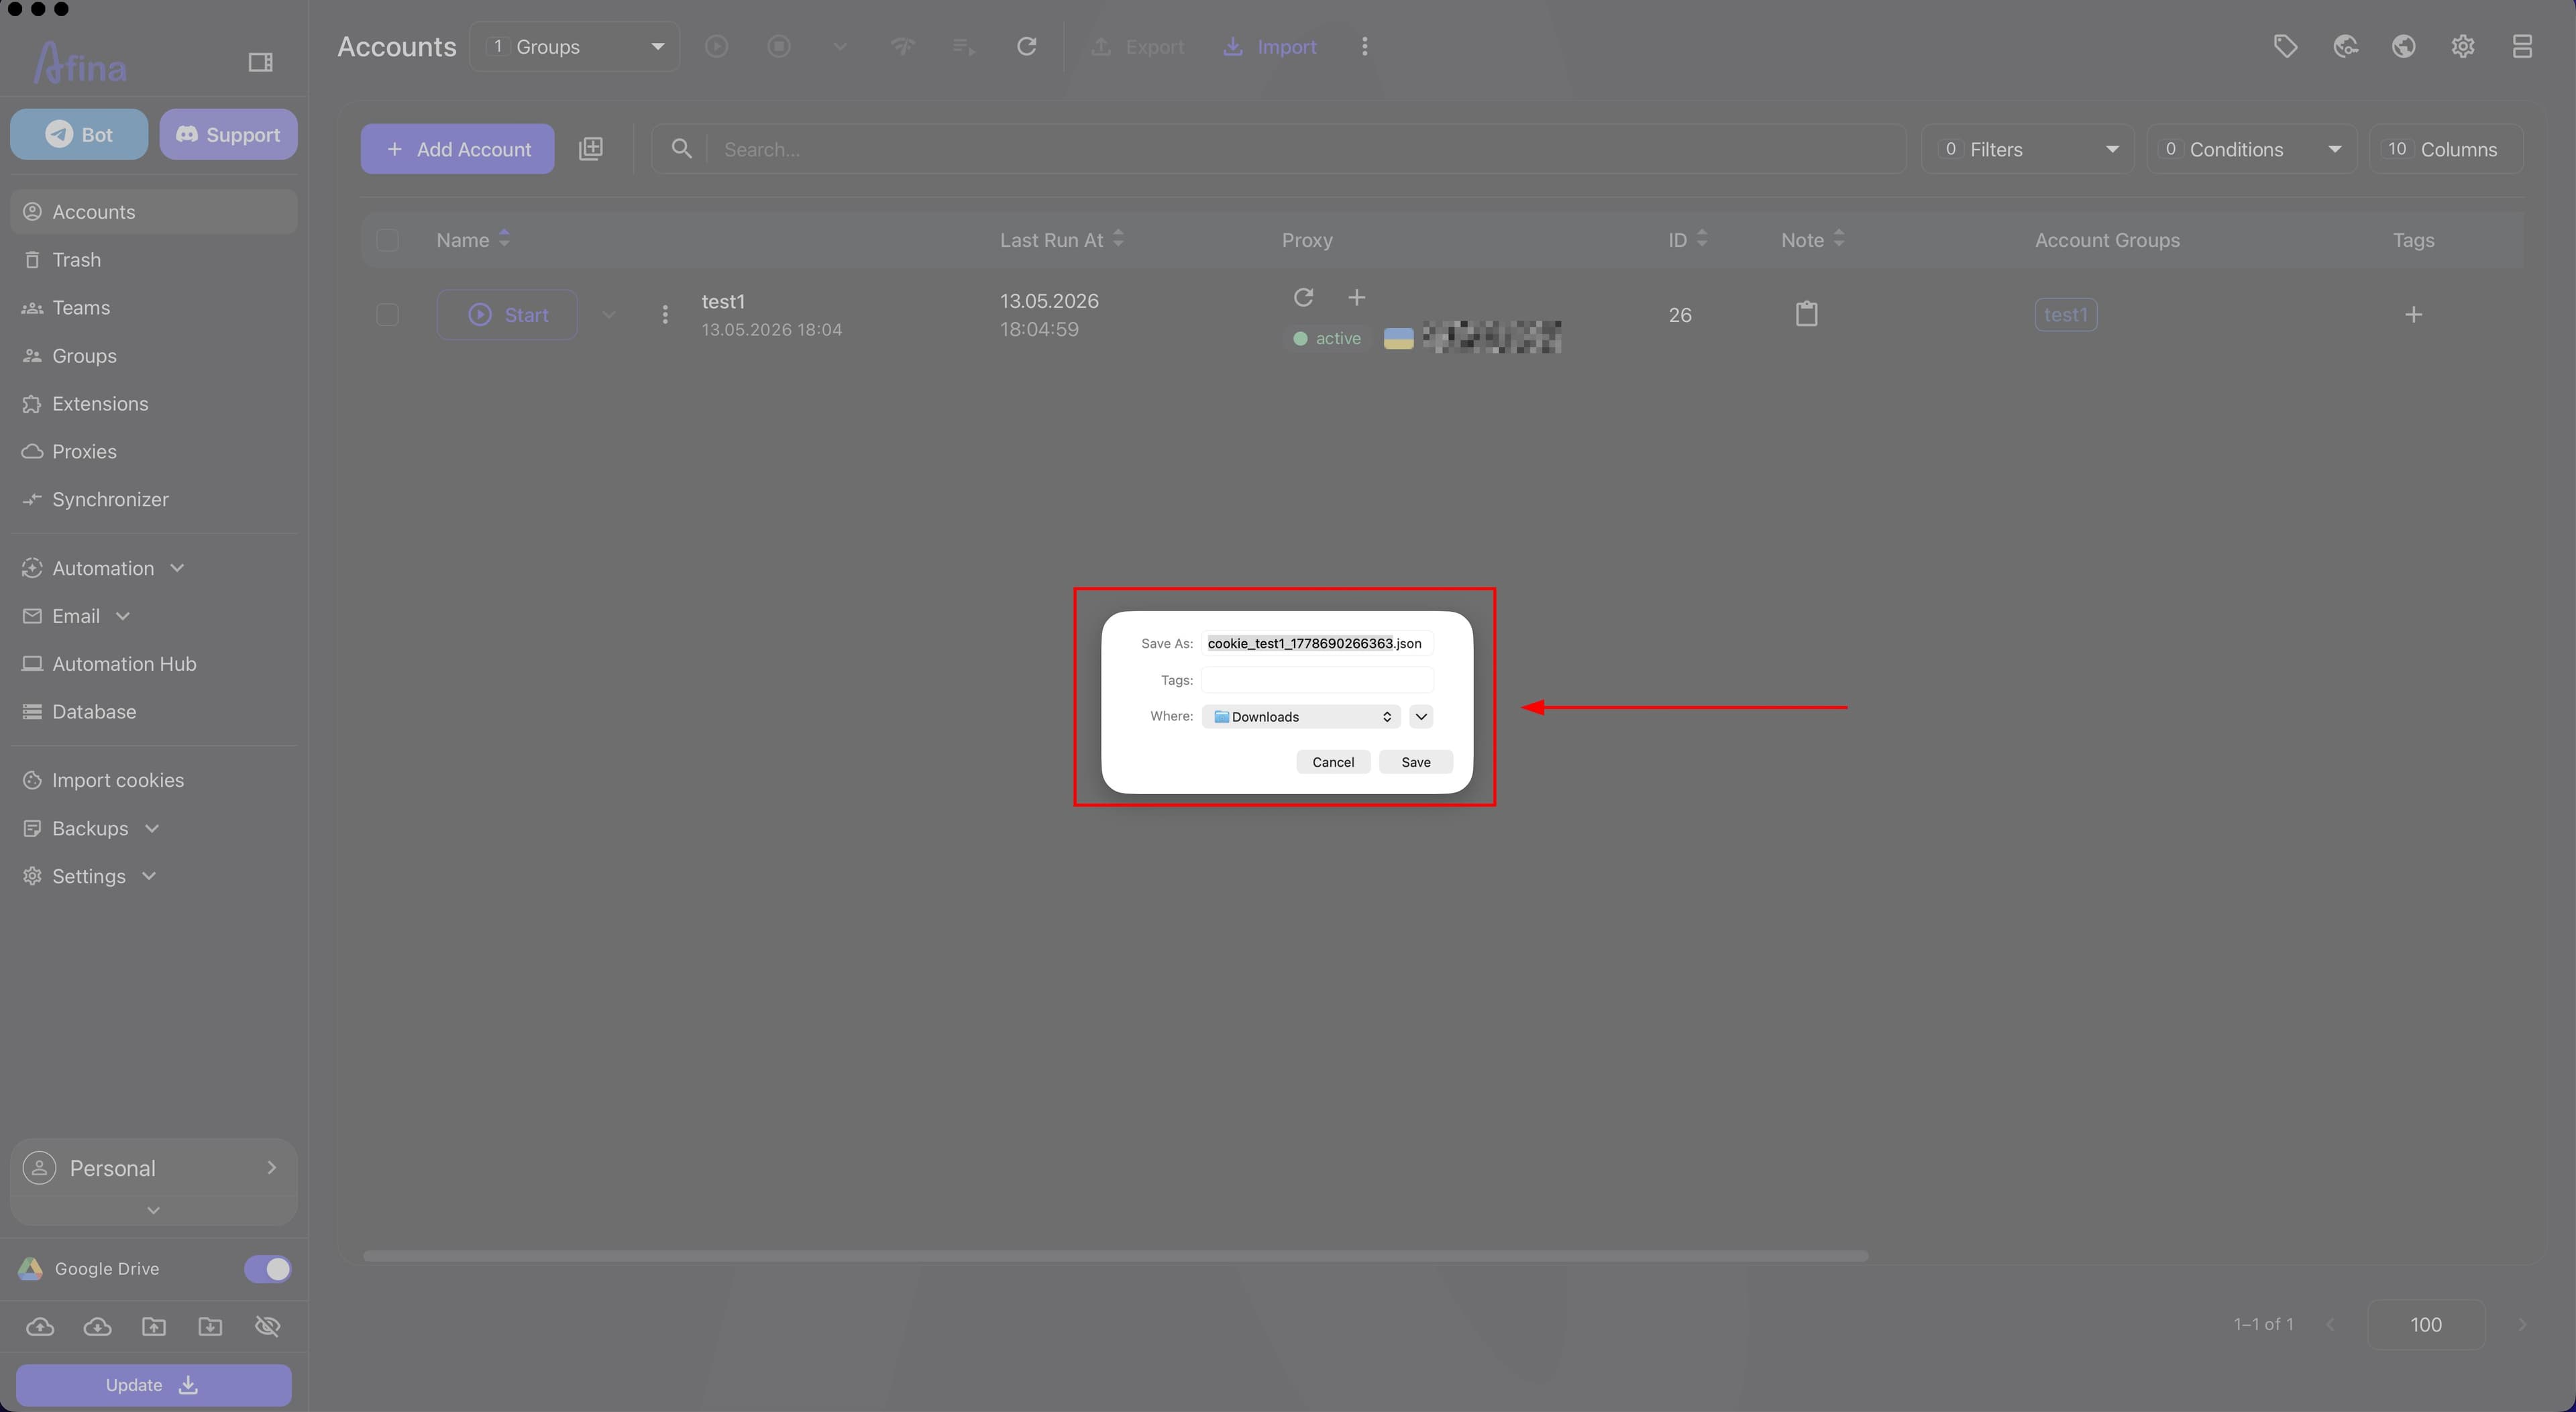Click the search magnifier icon

coord(681,149)
